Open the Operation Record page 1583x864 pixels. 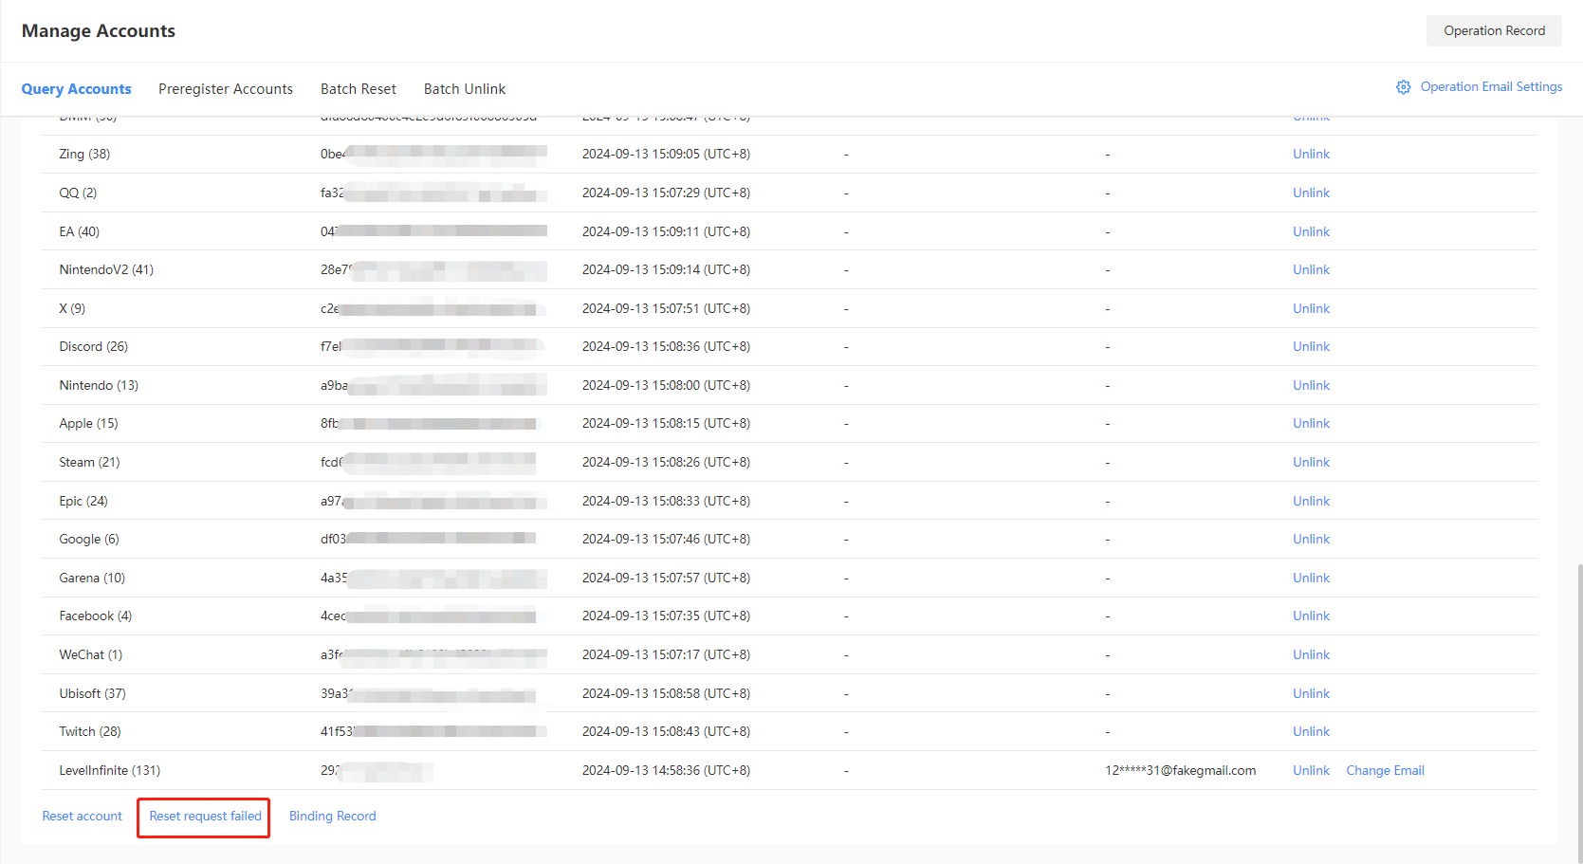pyautogui.click(x=1493, y=30)
